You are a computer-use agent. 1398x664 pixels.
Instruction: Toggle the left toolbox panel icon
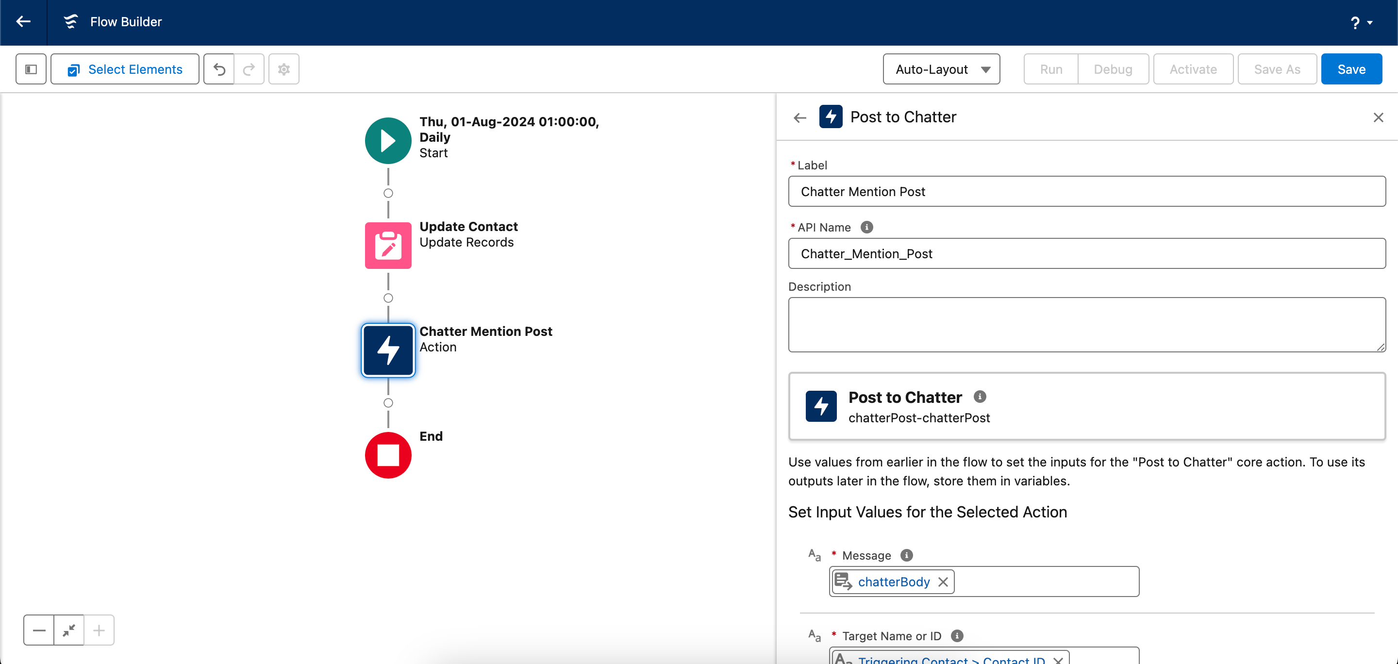tap(31, 69)
